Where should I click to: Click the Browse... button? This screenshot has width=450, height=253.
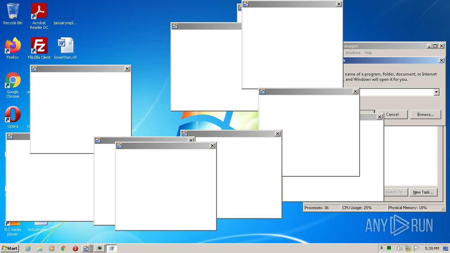click(425, 115)
